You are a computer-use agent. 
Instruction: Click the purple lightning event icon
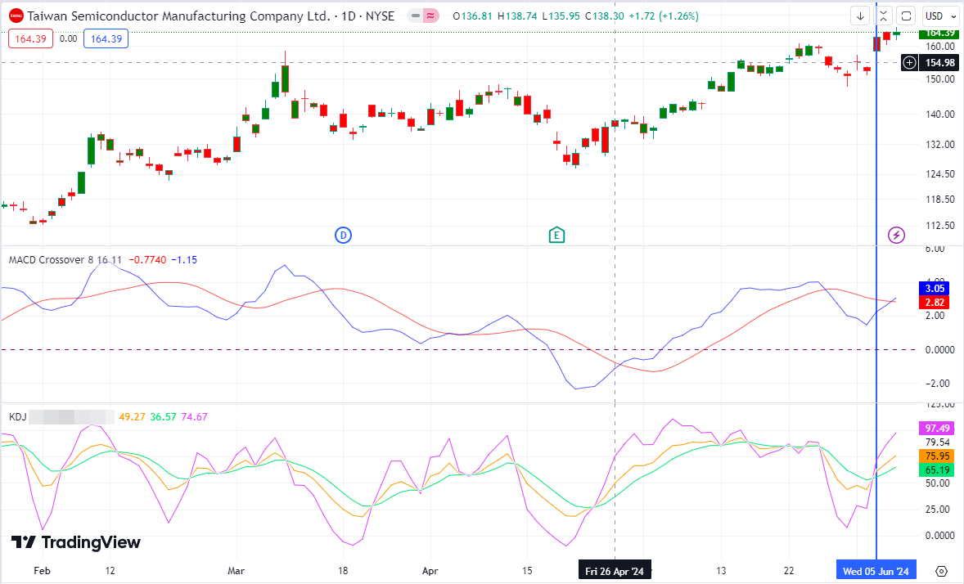896,235
